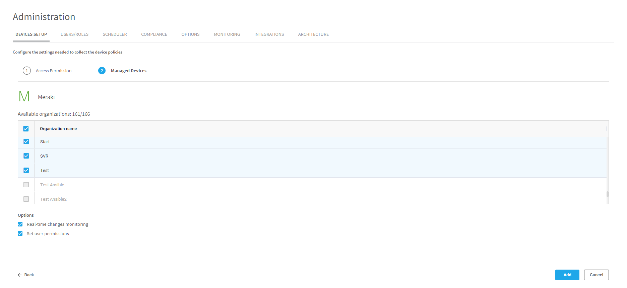Viewport: 627px width, 288px height.
Task: Click the Back arrow link
Action: pyautogui.click(x=26, y=275)
